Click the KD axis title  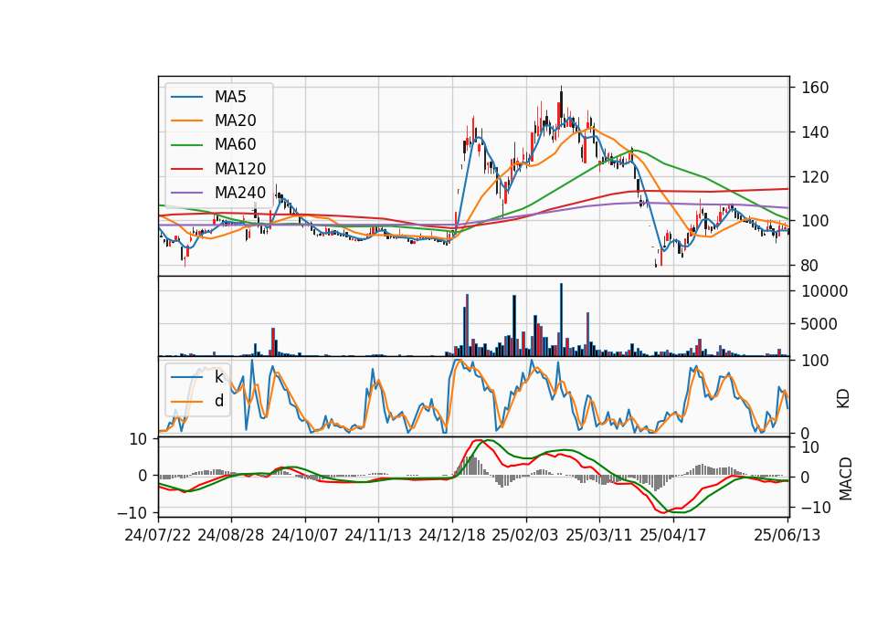click(843, 398)
